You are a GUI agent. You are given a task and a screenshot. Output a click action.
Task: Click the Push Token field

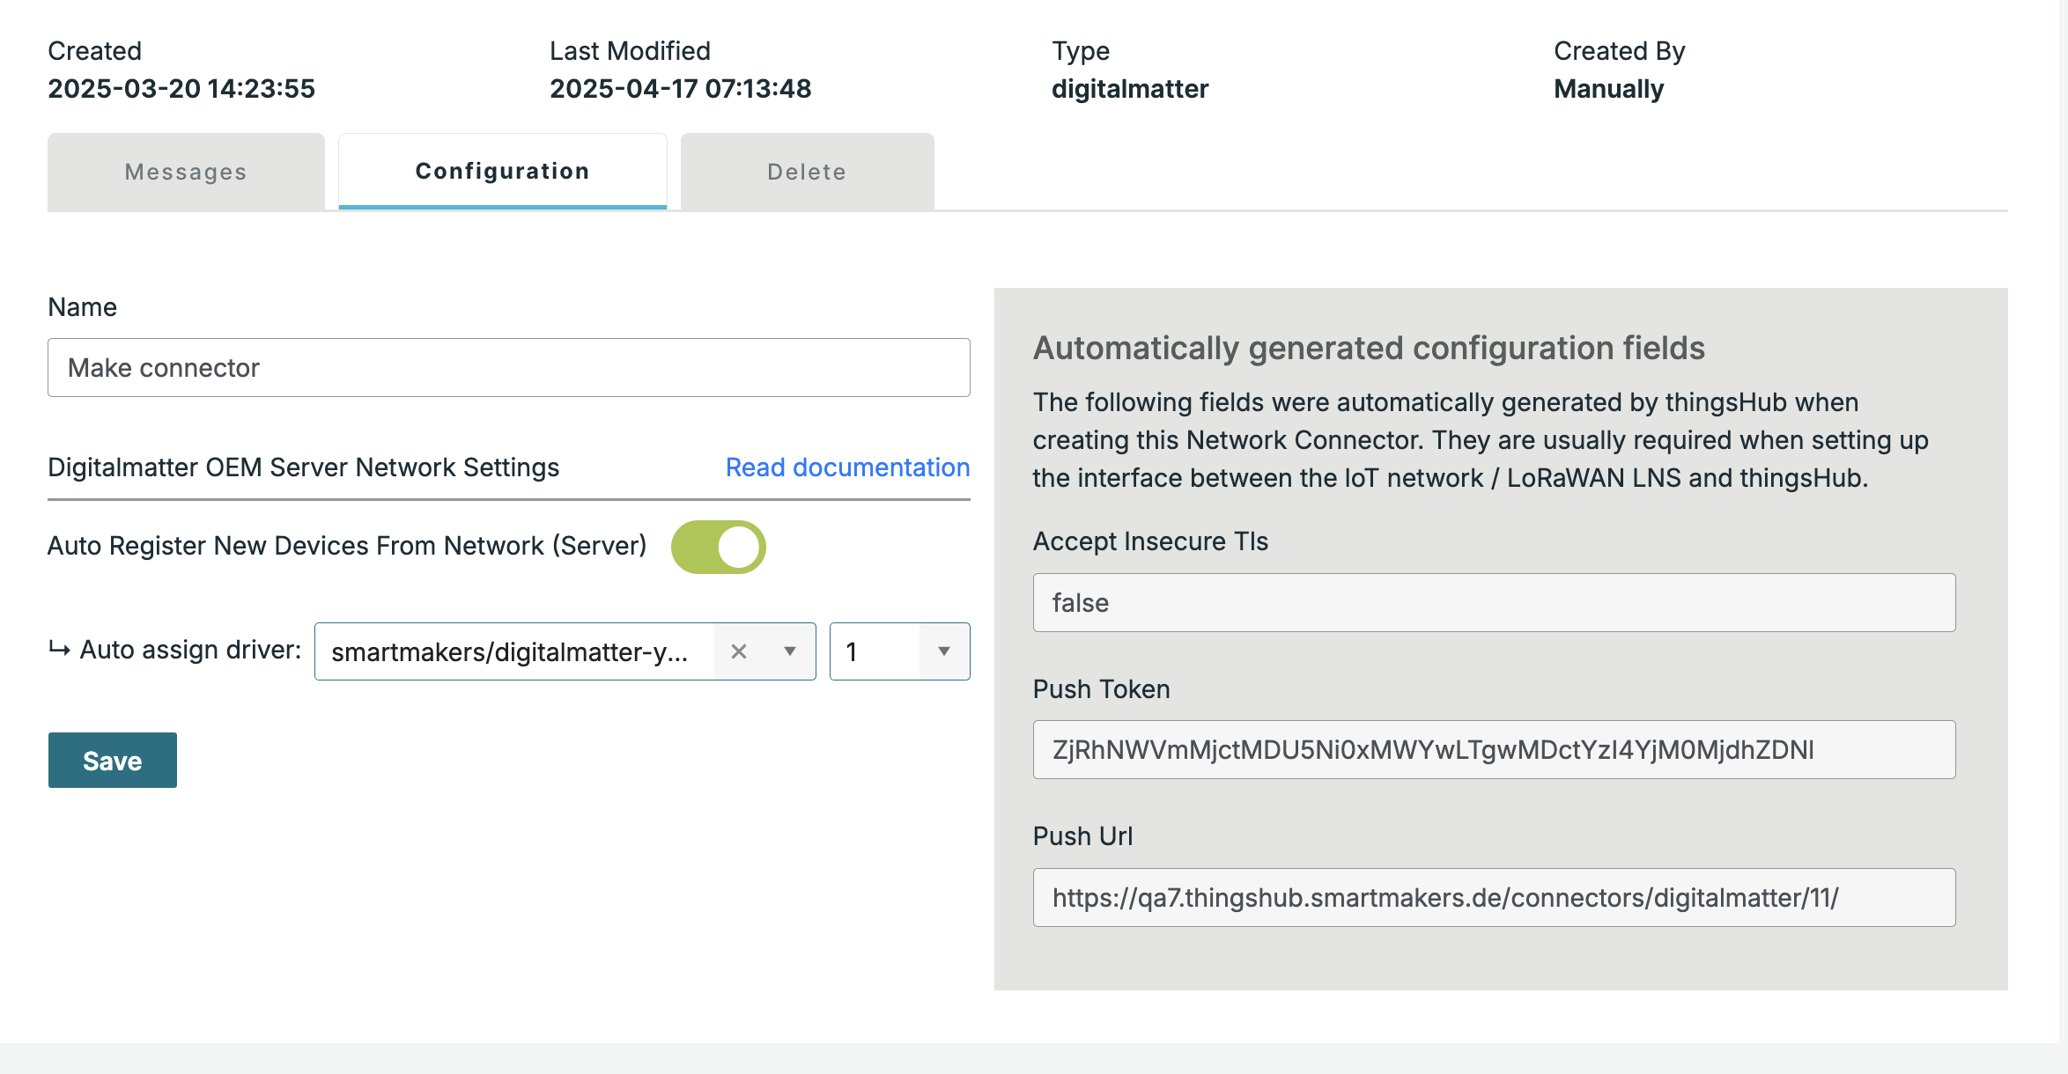coord(1493,750)
